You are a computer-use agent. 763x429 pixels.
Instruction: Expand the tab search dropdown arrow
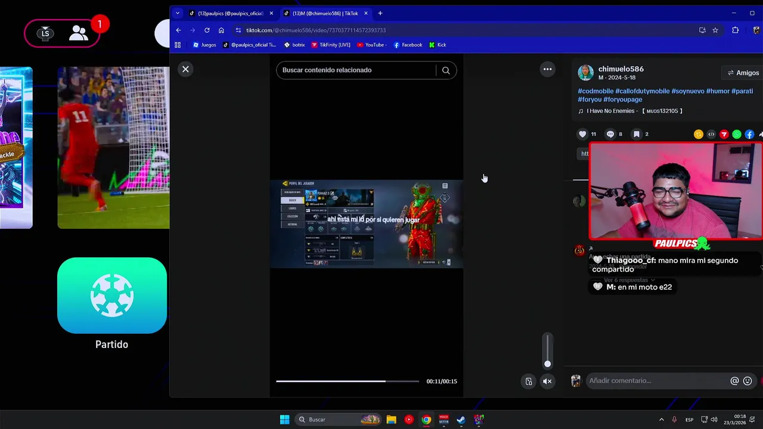[x=177, y=13]
